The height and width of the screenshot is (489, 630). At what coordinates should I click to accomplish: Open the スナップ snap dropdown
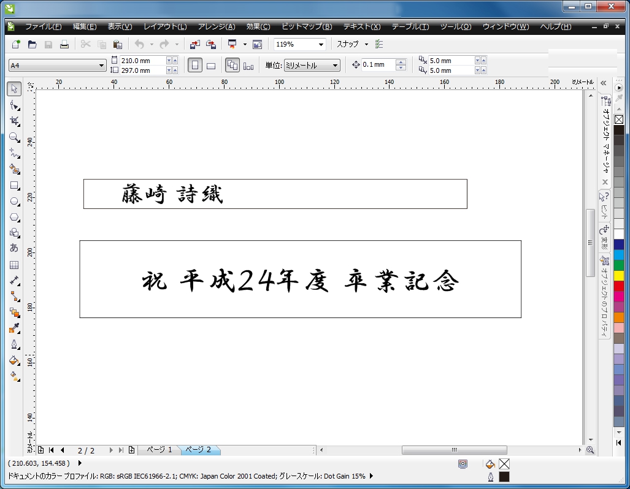coord(366,44)
